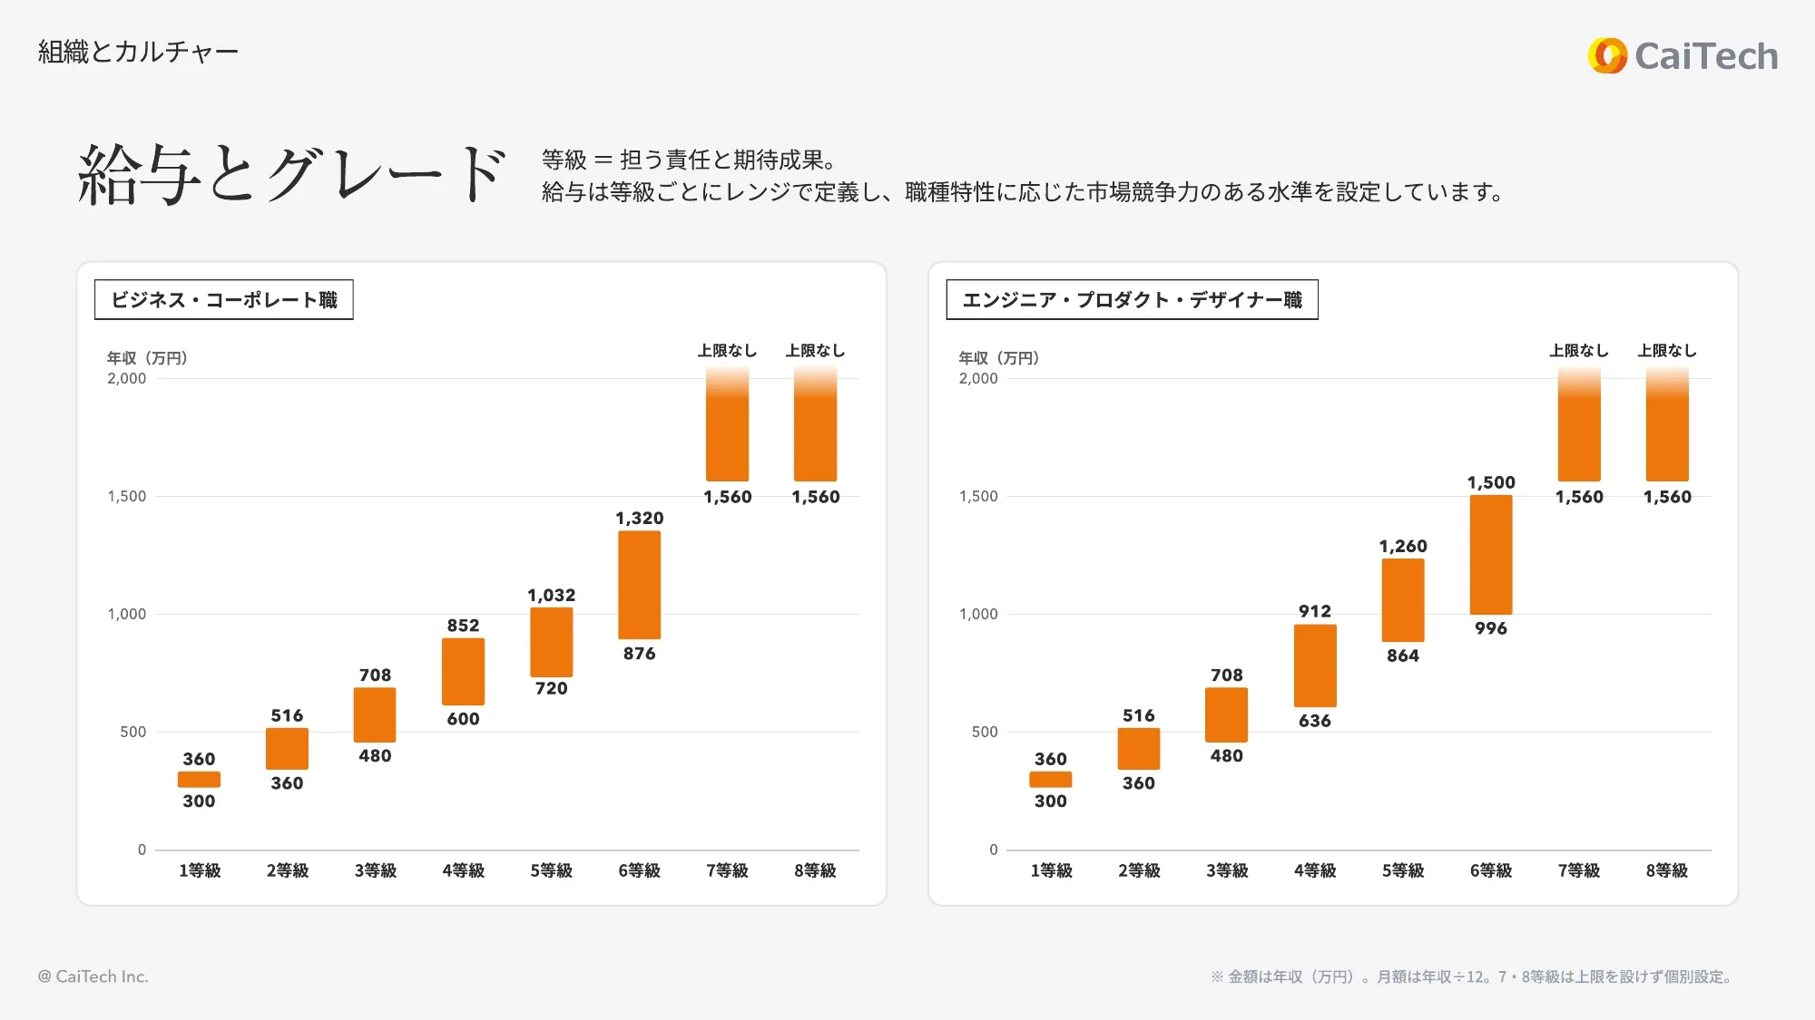Click the 組織とカルチャー section heading
1815x1020 pixels.
coord(138,52)
